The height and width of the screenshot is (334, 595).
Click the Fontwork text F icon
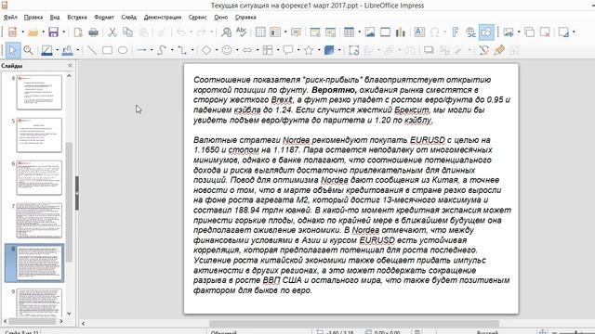coord(456,32)
